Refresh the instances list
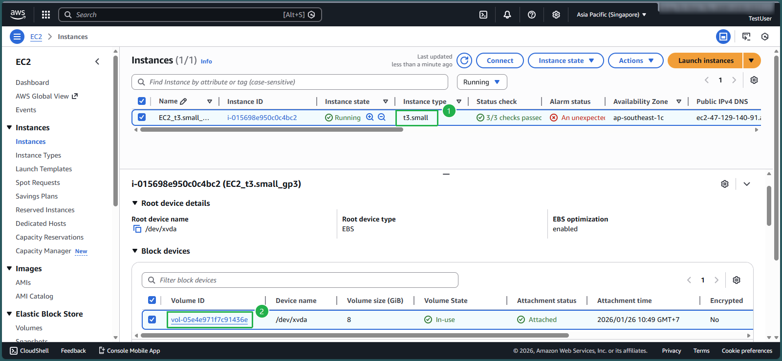The width and height of the screenshot is (782, 361). click(x=464, y=60)
